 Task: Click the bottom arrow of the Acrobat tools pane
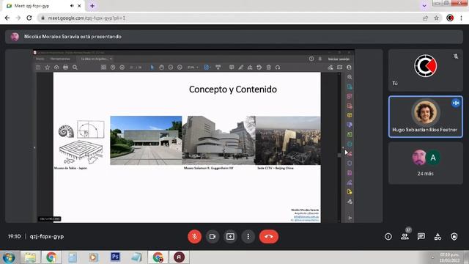(350, 218)
